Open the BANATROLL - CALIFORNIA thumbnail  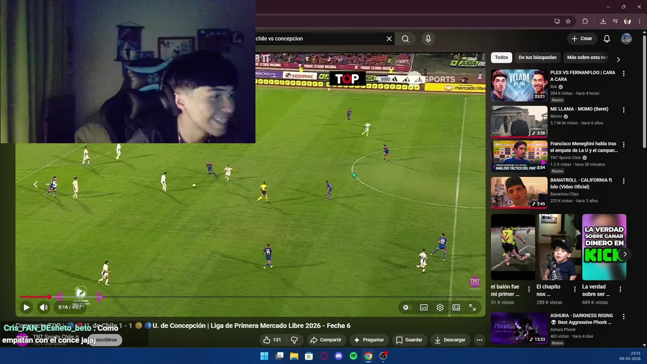tap(519, 193)
